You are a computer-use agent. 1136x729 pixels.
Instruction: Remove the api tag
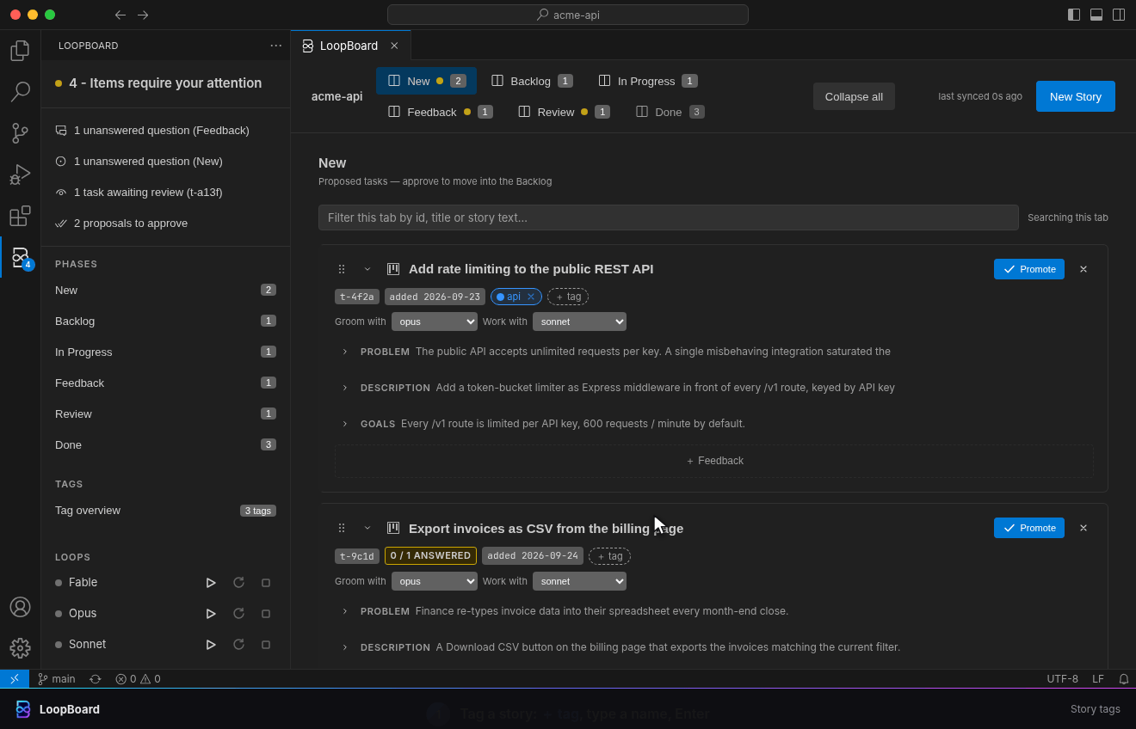(x=531, y=297)
